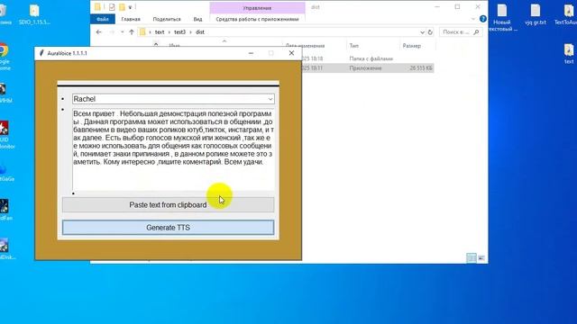Select the text folder on the desktop
577x324 pixels.
pyautogui.click(x=569, y=54)
